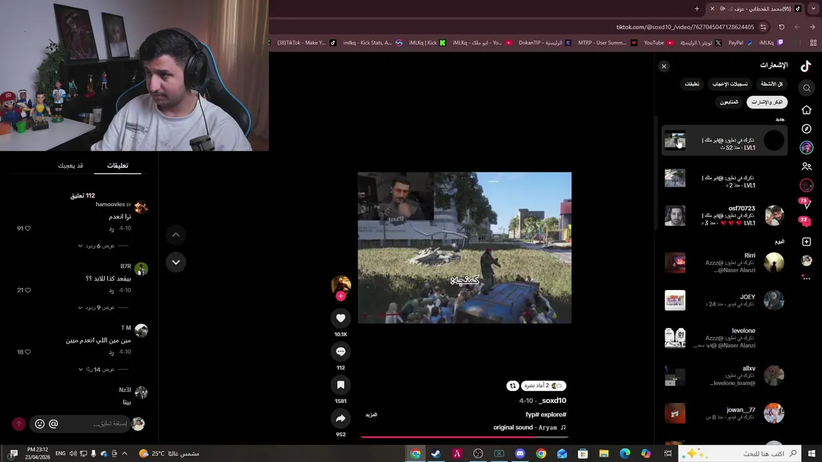The height and width of the screenshot is (462, 822).
Task: Open original sound - Aryam link
Action: coord(529,427)
